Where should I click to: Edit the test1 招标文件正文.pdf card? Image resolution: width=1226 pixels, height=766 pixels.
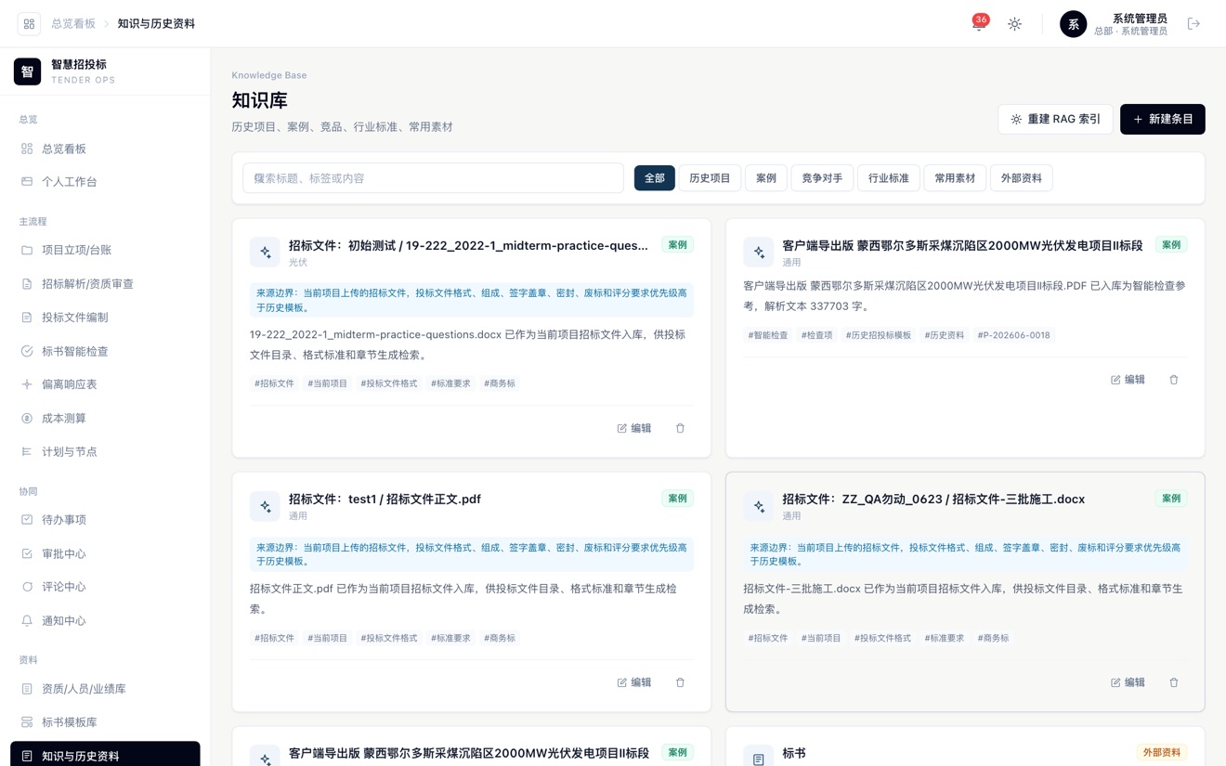click(634, 682)
